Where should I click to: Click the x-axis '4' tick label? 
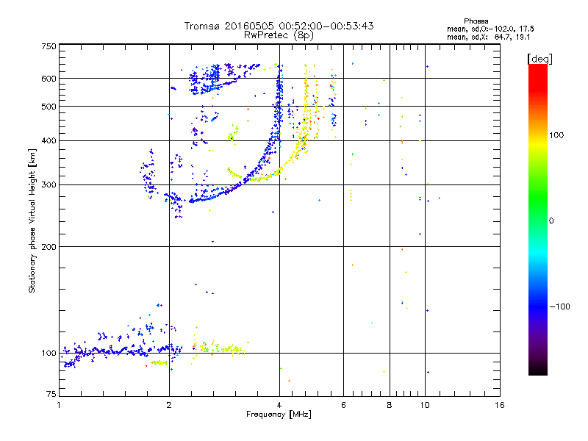tap(279, 405)
